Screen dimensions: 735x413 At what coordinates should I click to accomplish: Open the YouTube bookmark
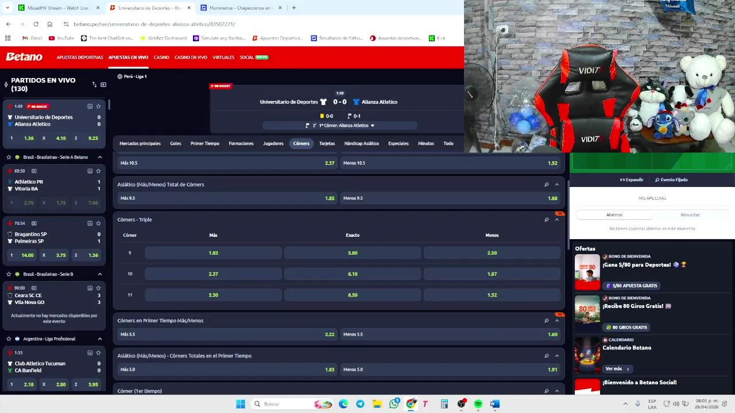tap(61, 38)
